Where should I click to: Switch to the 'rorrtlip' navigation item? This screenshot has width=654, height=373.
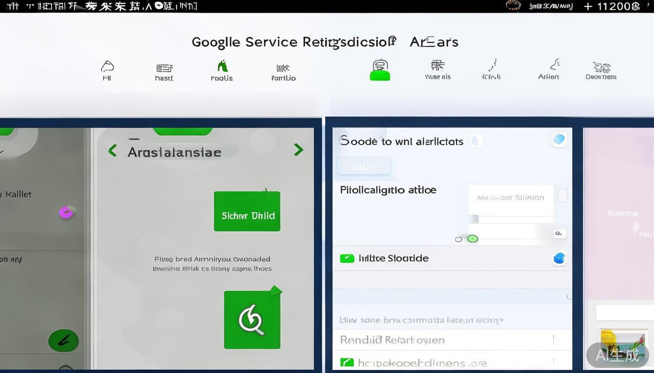[x=283, y=71]
